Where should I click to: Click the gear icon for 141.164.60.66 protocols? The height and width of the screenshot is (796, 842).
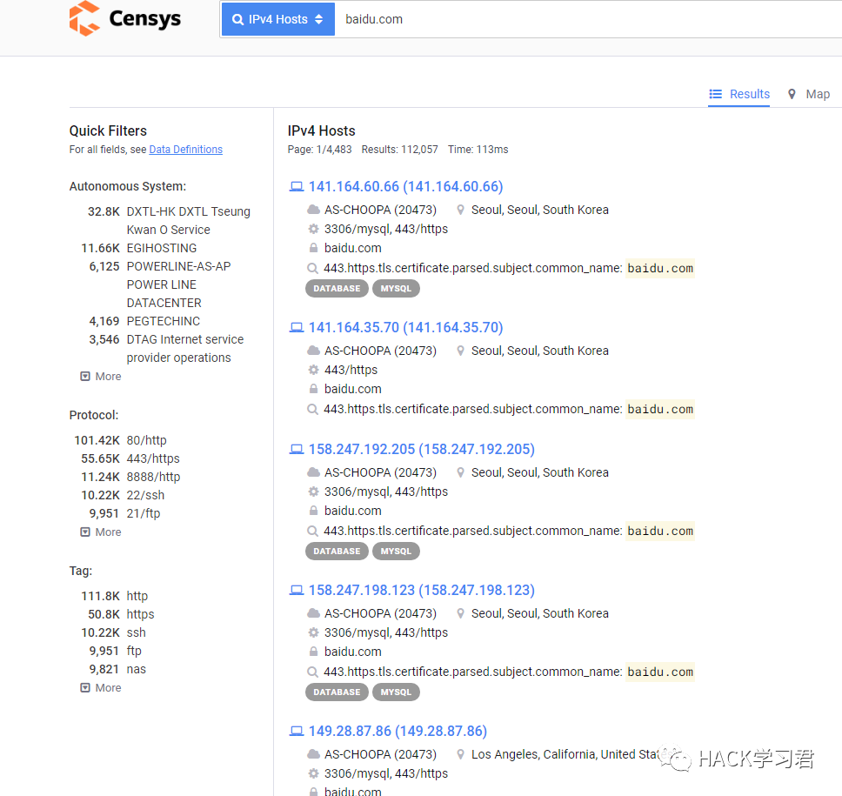(313, 230)
